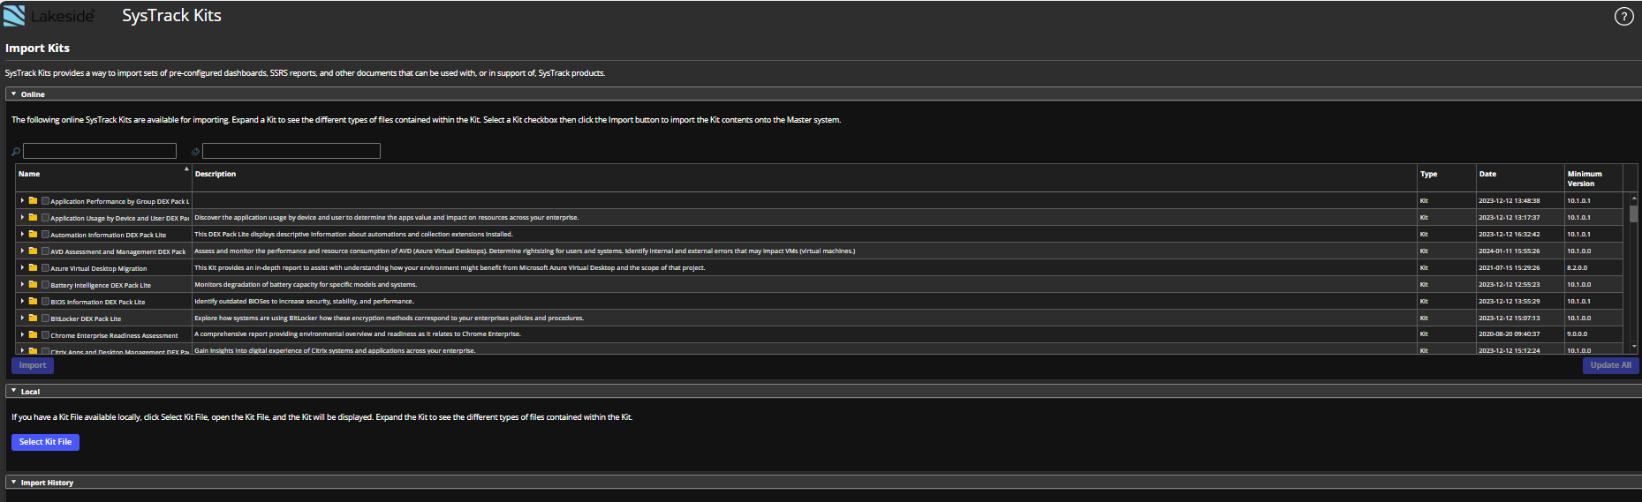The width and height of the screenshot is (1642, 502).
Task: Click the Lakeside logo icon
Action: pos(14,16)
